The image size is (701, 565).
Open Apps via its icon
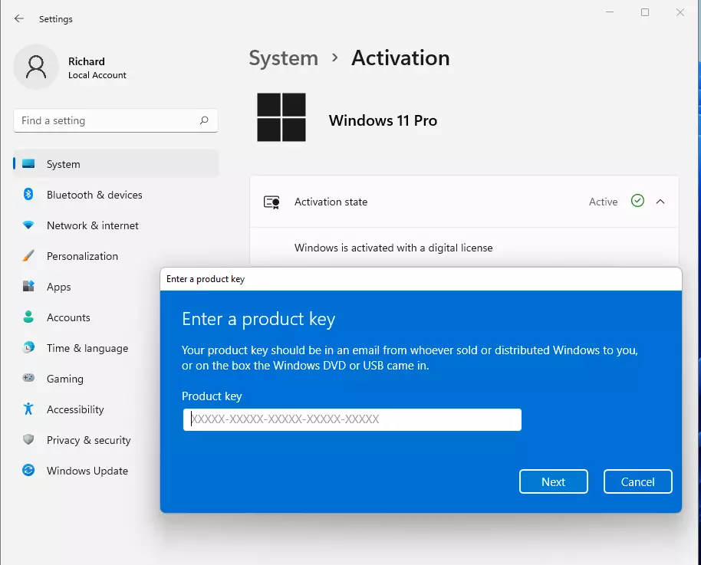28,286
